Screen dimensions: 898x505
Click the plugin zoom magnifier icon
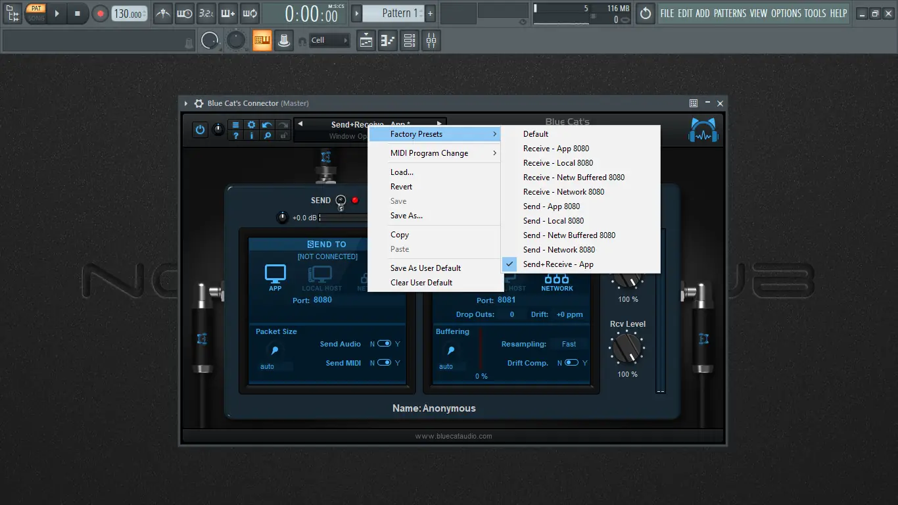pos(267,136)
